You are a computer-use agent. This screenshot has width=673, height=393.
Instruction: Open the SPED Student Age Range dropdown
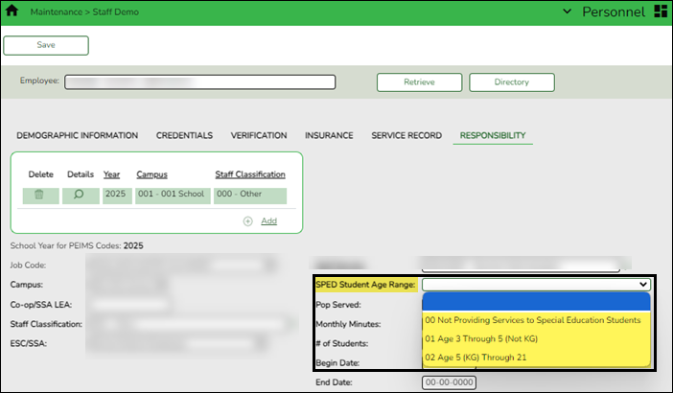[x=536, y=284]
